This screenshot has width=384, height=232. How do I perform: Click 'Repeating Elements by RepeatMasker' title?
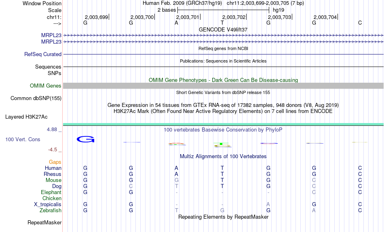pyautogui.click(x=224, y=217)
